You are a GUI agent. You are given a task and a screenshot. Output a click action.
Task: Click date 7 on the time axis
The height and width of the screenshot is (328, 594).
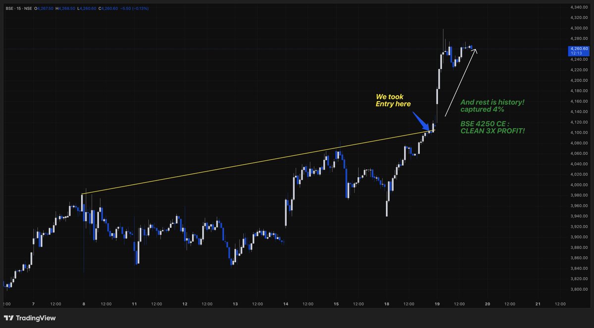(x=33, y=304)
